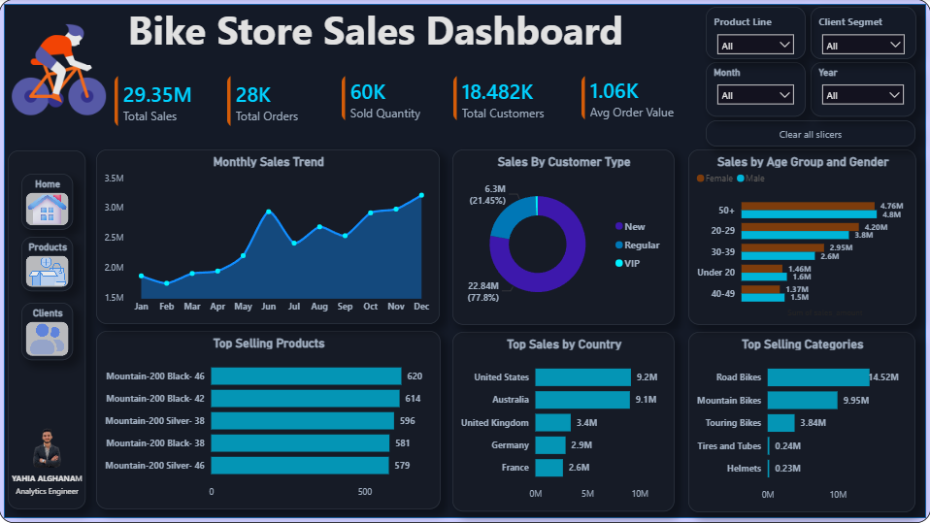This screenshot has width=930, height=523.
Task: Open the Year slicer dropdown
Action: [862, 95]
